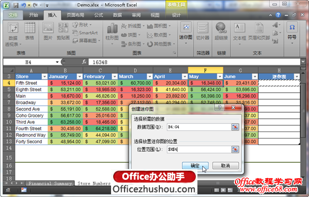Insert a text box (文本框)
The height and width of the screenshot is (197, 309).
click(239, 33)
